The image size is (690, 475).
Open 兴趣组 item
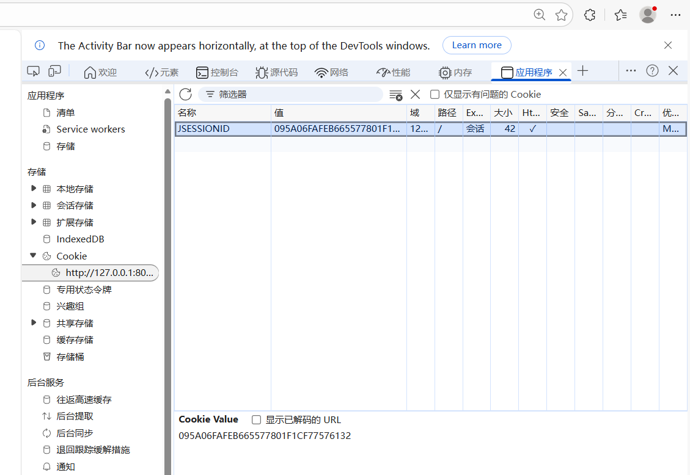coord(70,306)
